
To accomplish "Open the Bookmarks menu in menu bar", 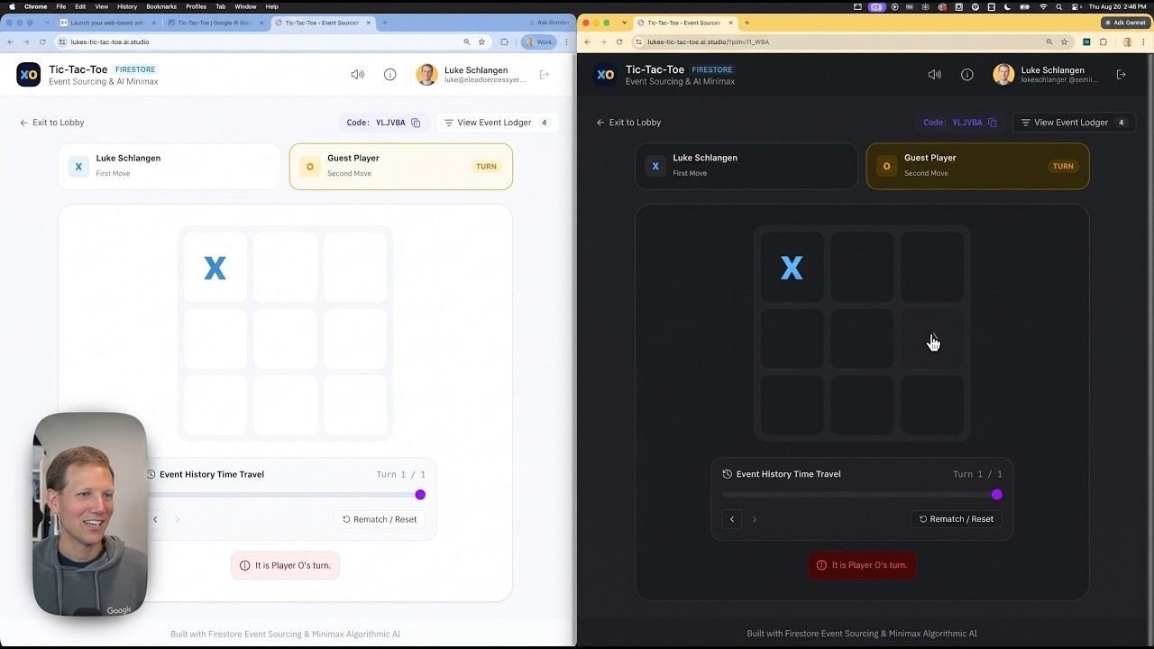I will pos(161,6).
